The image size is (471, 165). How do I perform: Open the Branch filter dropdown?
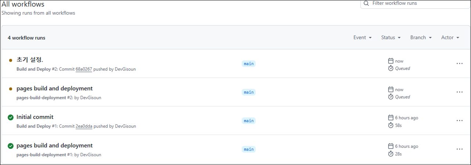click(x=421, y=37)
